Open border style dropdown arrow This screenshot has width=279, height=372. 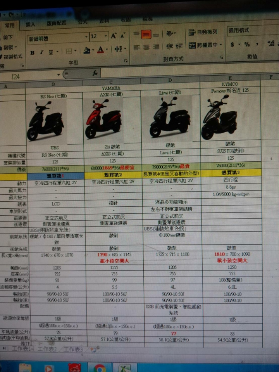click(76, 51)
